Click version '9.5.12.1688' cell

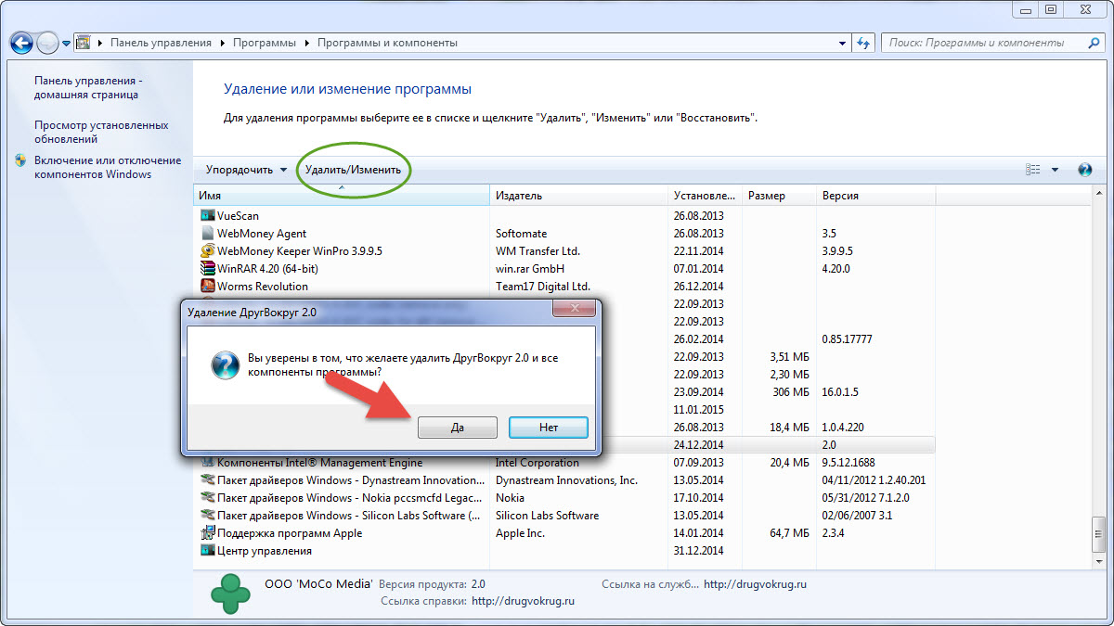click(850, 463)
